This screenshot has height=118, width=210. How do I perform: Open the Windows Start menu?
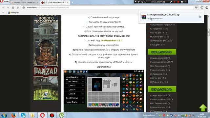point(4,115)
